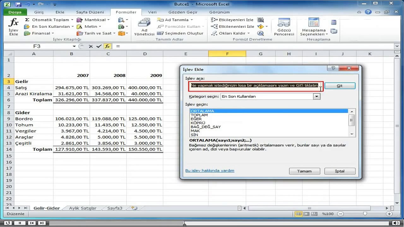Click Ad Tanımla in Tanımlı Adlar
This screenshot has height=227, width=404.
tap(175, 20)
